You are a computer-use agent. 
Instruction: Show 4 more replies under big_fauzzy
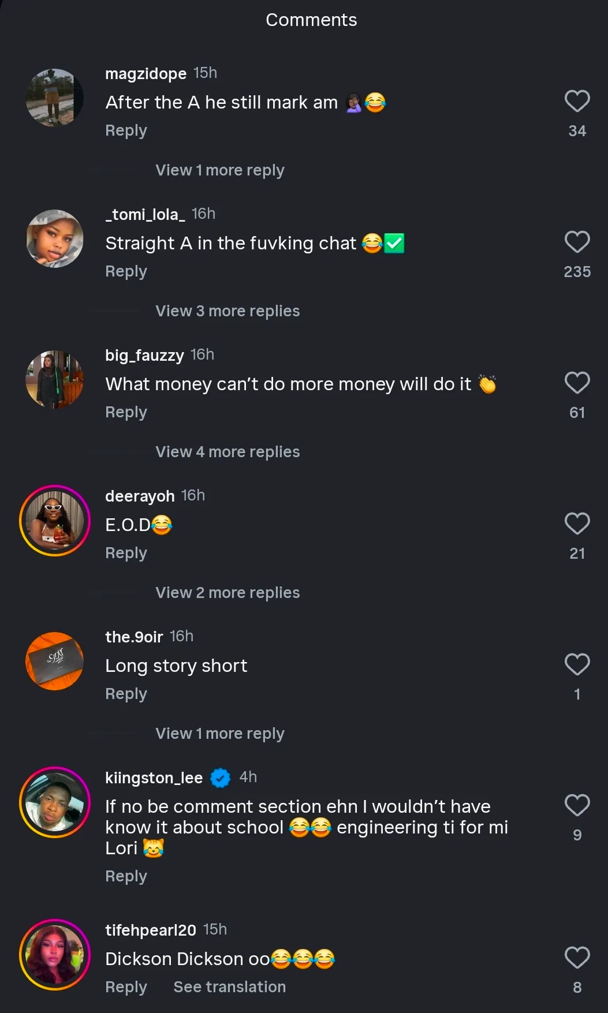click(227, 452)
